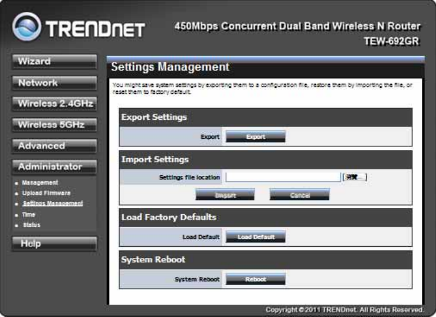Open the Wireless 5GHz menu

(54, 125)
